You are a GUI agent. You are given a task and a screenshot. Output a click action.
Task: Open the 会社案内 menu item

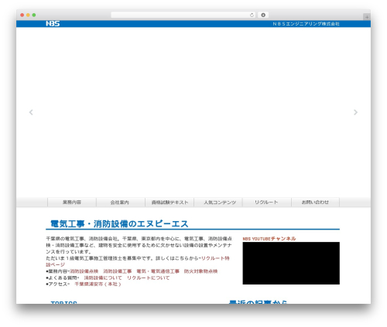tap(120, 203)
